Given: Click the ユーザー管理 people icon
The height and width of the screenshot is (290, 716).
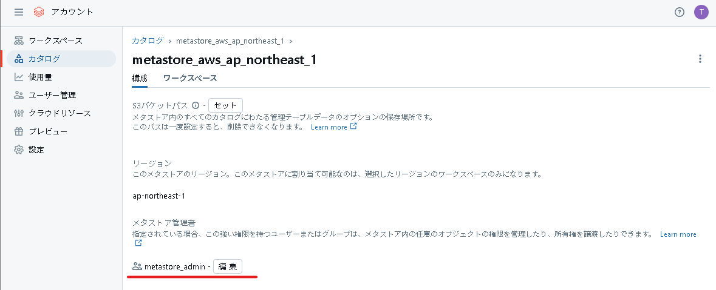Looking at the screenshot, I should pos(19,95).
